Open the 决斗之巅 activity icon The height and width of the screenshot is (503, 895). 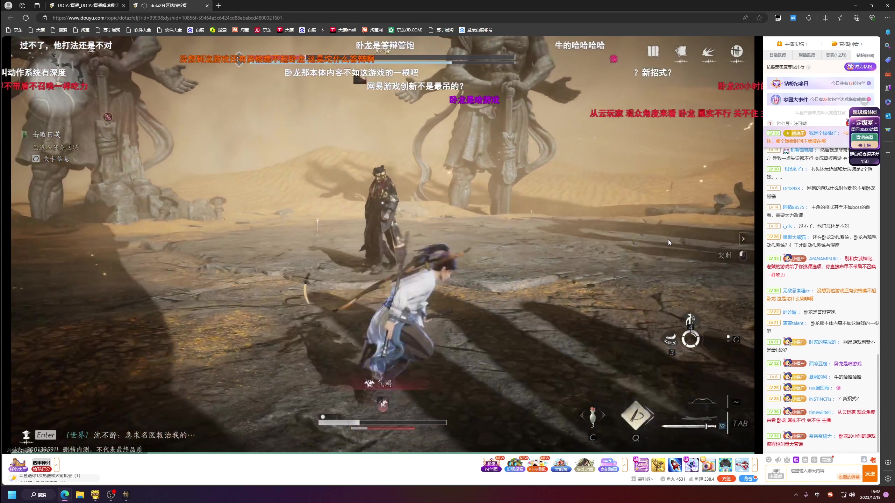click(585, 465)
